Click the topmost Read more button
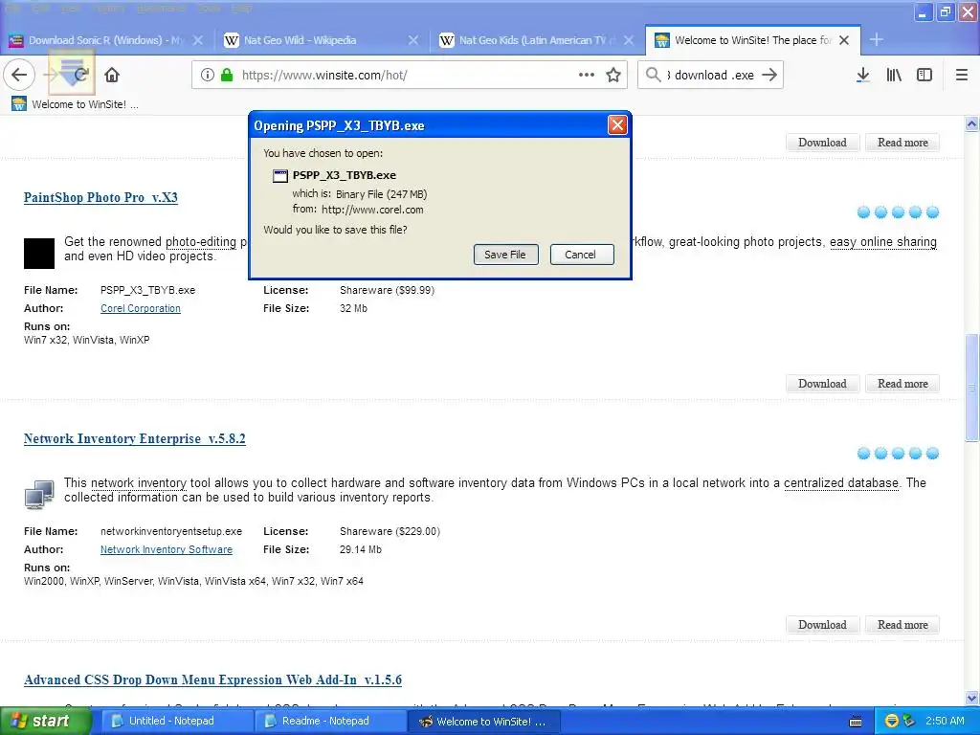 pos(902,143)
